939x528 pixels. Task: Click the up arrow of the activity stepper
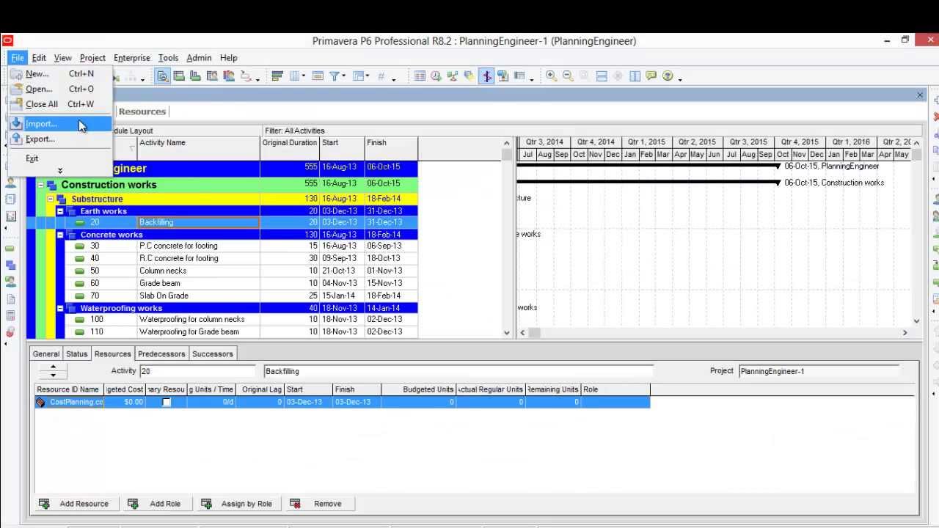(53, 367)
